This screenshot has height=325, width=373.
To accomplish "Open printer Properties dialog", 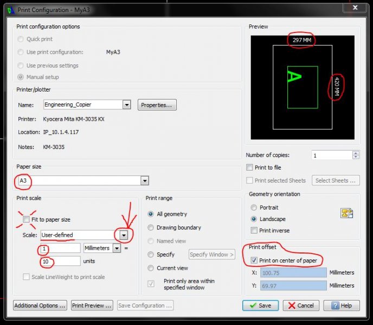I will click(157, 105).
